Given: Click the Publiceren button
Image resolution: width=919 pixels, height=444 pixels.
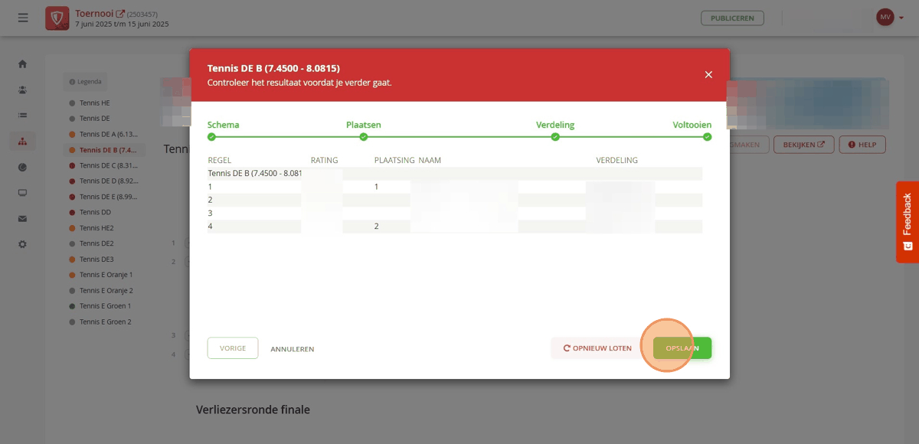Looking at the screenshot, I should point(732,18).
